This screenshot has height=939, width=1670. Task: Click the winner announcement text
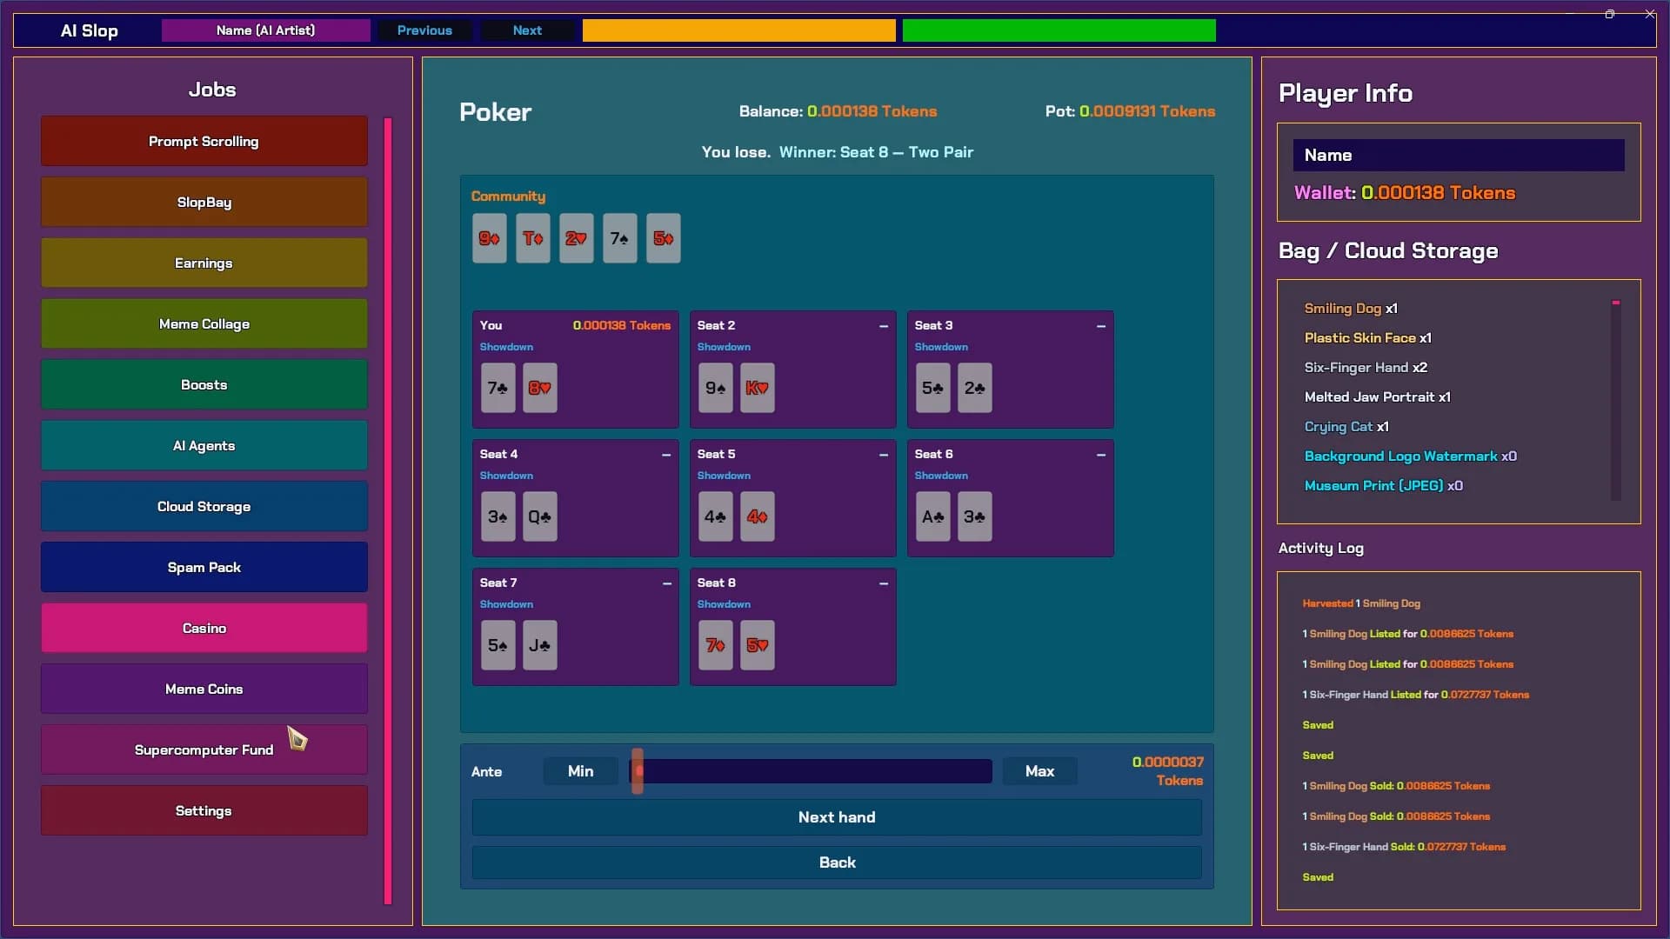(x=876, y=152)
